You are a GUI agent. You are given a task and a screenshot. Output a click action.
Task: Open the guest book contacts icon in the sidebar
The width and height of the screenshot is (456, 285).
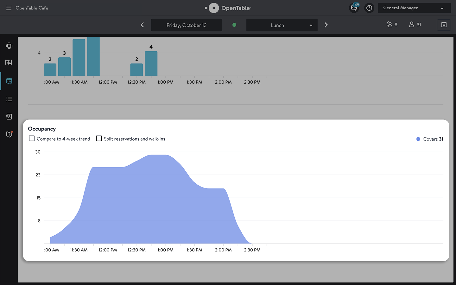click(9, 117)
